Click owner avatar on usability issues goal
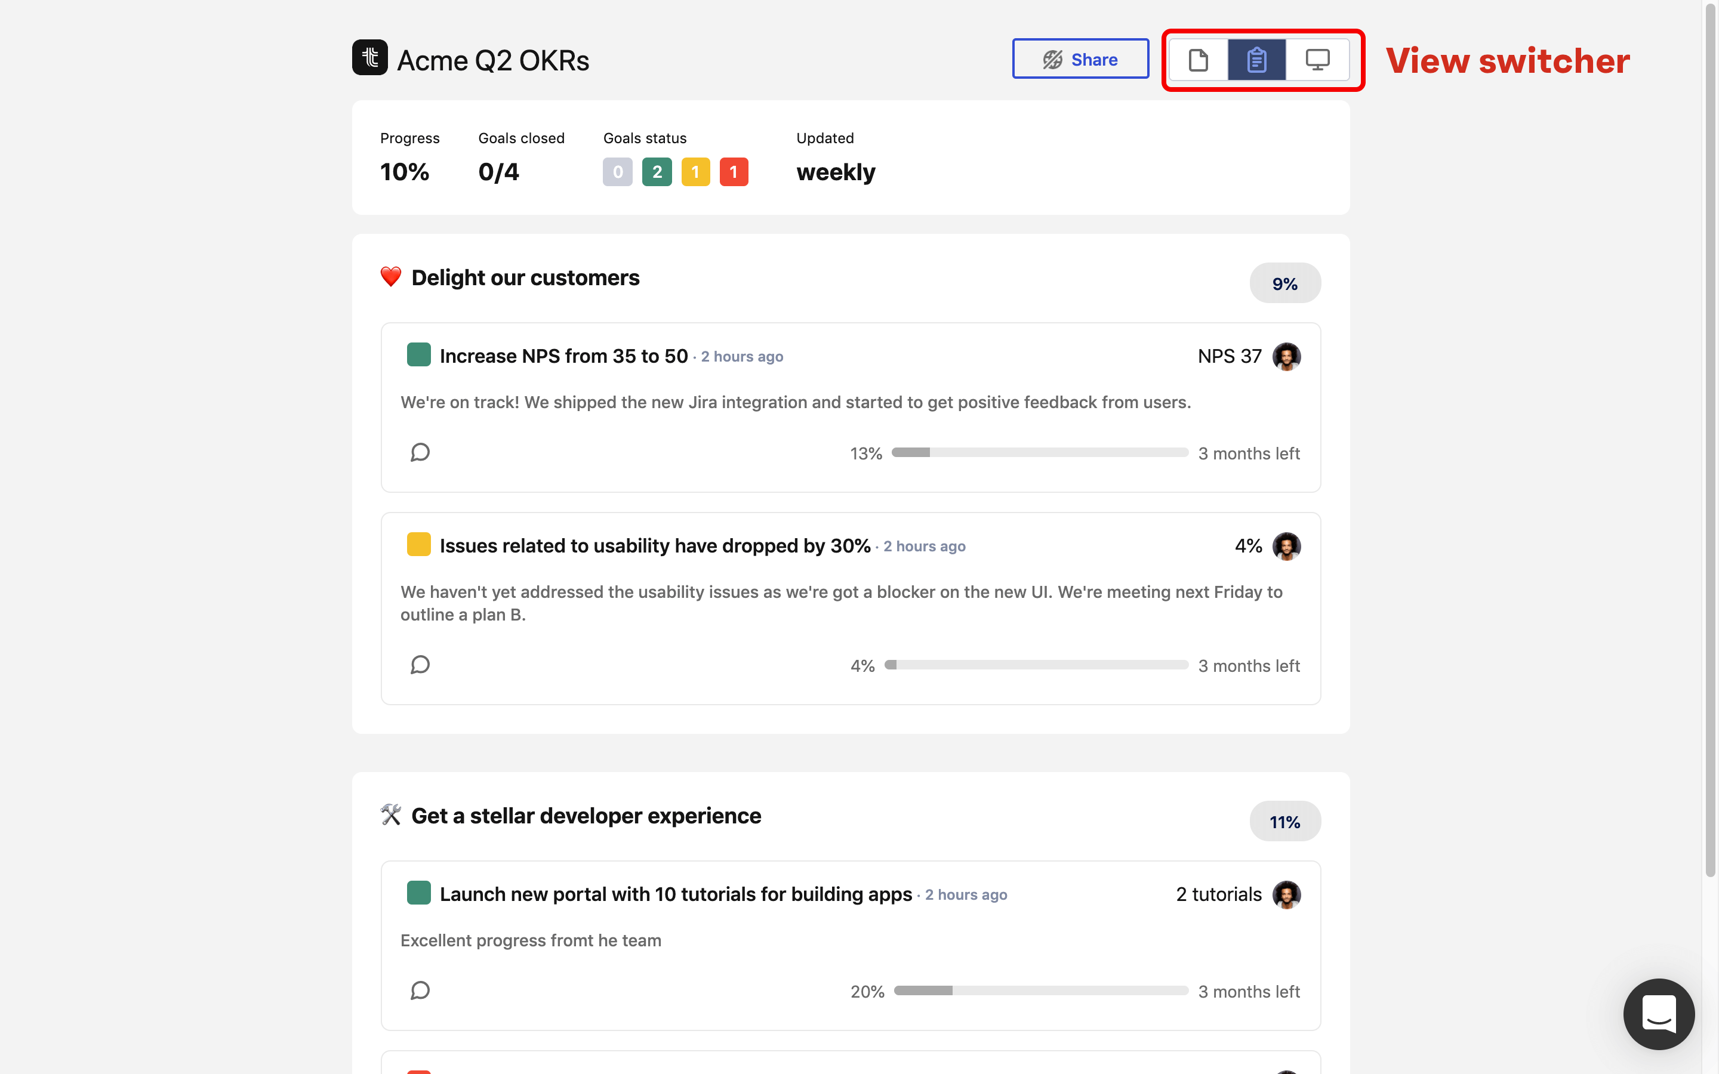The height and width of the screenshot is (1074, 1719). coord(1286,546)
